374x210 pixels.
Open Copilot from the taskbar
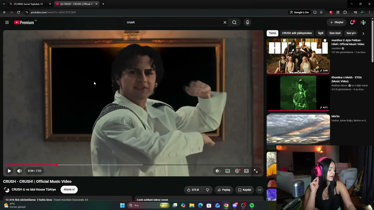pyautogui.click(x=183, y=205)
